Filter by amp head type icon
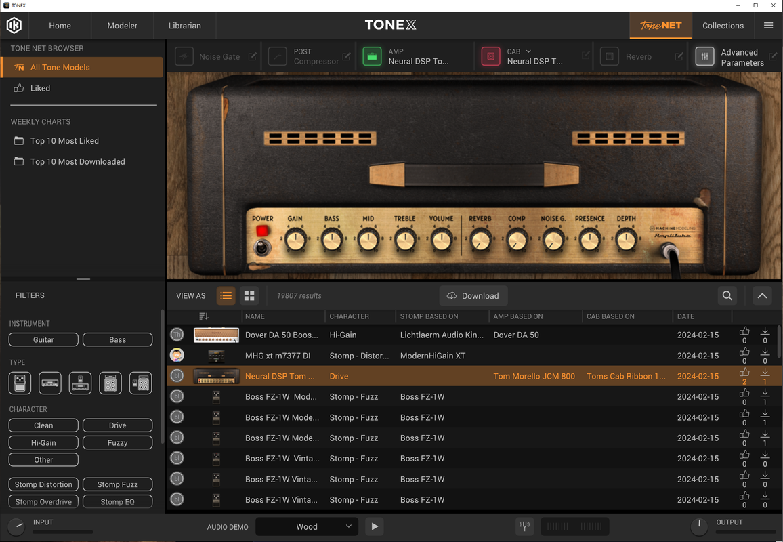The image size is (783, 542). click(50, 383)
